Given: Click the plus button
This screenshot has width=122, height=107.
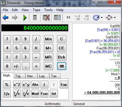Looking at the screenshot, I should pos(36,66).
